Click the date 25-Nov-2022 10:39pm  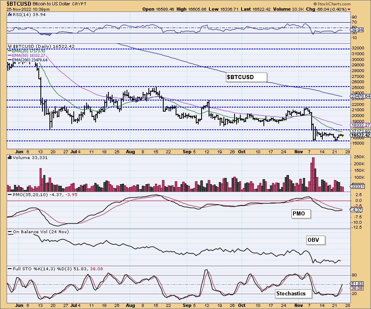point(28,9)
